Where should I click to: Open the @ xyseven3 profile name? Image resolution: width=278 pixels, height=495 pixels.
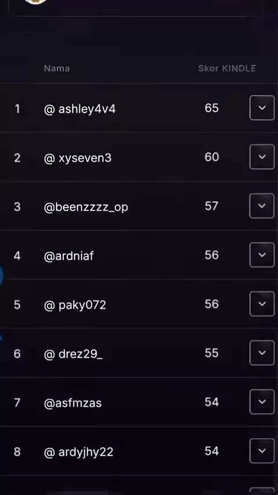tap(78, 158)
